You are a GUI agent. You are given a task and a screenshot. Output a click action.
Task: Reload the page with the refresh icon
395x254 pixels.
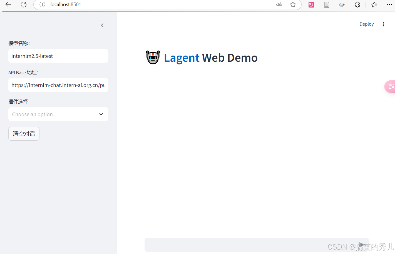(x=24, y=4)
